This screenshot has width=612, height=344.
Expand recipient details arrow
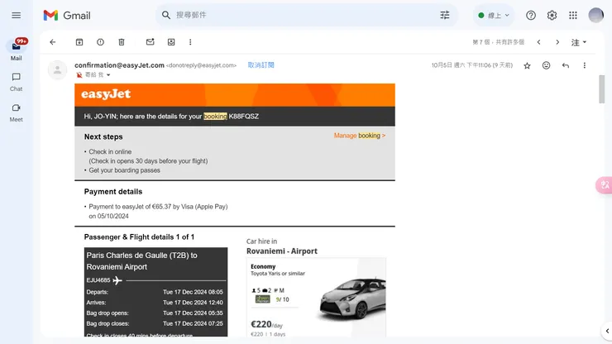[x=108, y=75]
